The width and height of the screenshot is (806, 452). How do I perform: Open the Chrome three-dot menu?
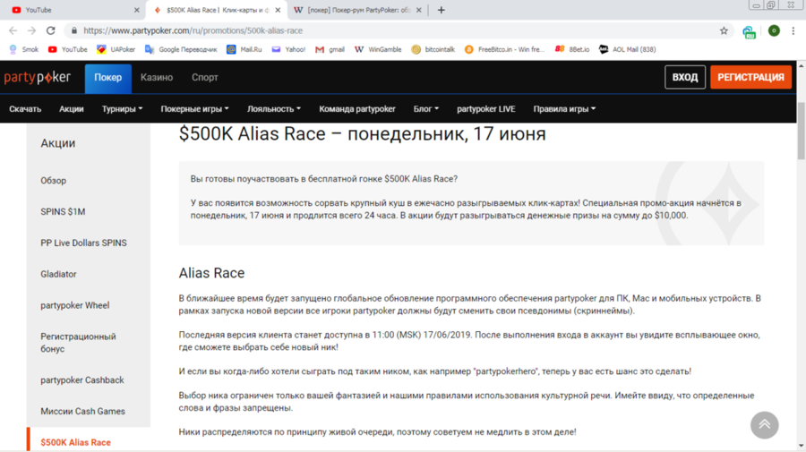(793, 30)
